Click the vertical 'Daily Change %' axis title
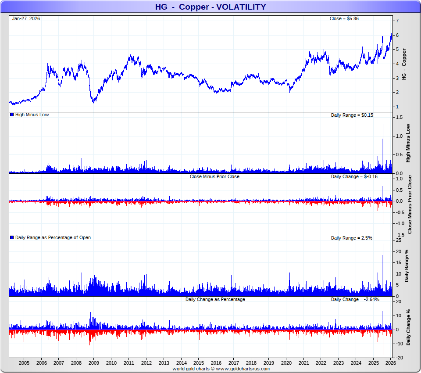The image size is (421, 373). (408, 327)
